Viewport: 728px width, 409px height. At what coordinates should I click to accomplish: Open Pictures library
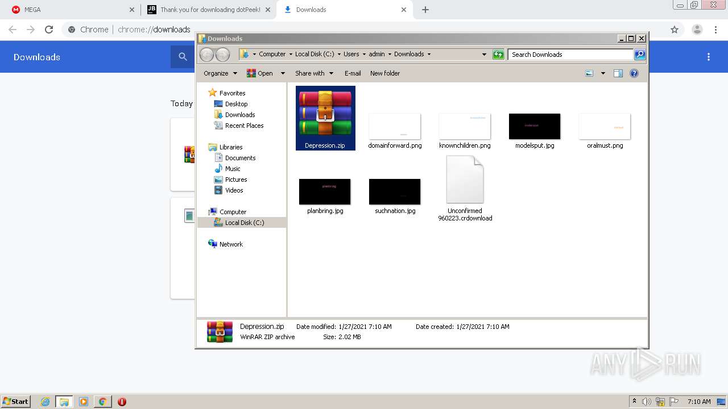pos(230,180)
